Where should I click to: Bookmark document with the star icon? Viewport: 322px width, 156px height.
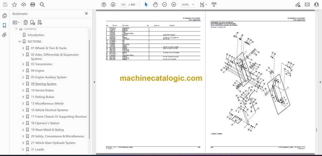pos(14,5)
